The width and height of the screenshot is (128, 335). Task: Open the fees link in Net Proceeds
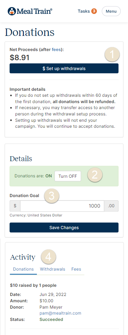coord(56,50)
